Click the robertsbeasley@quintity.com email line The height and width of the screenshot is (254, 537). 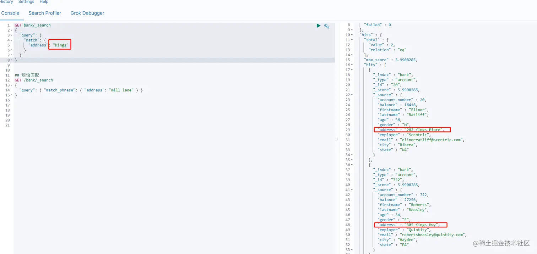422,235
